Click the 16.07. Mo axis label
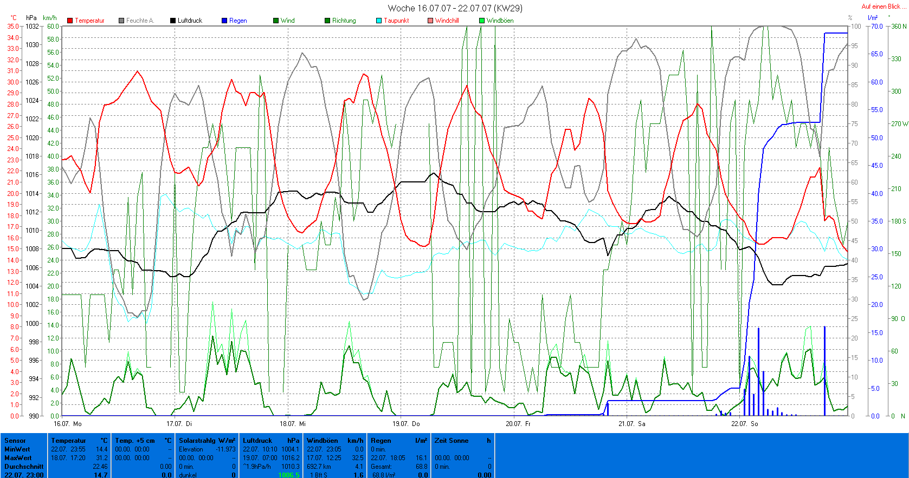Viewport: 909px width, 478px height. 68,423
